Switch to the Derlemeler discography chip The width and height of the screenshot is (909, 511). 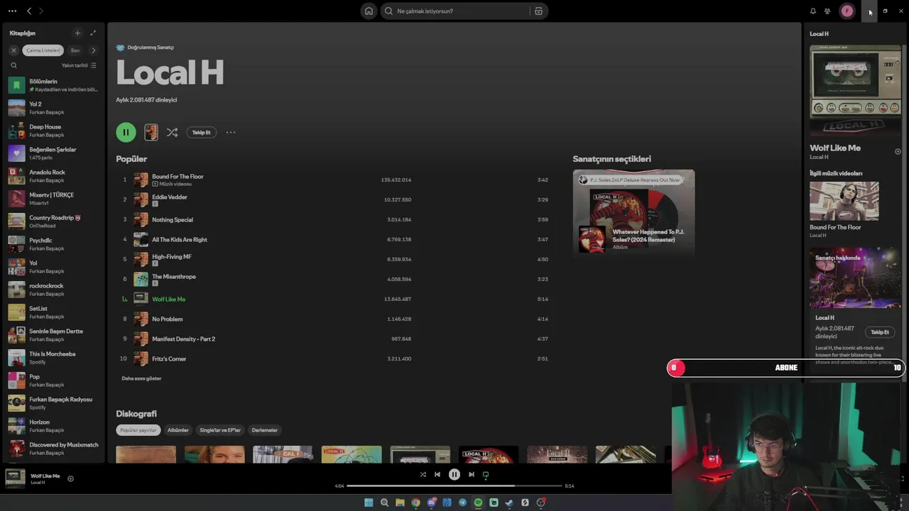(264, 430)
